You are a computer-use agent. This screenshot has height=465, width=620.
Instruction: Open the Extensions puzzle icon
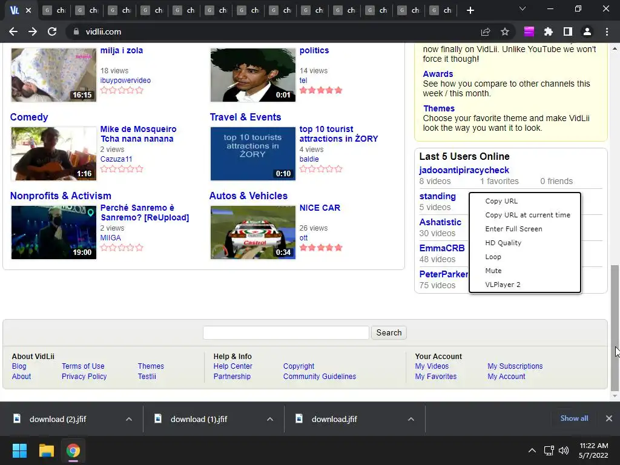(x=548, y=31)
